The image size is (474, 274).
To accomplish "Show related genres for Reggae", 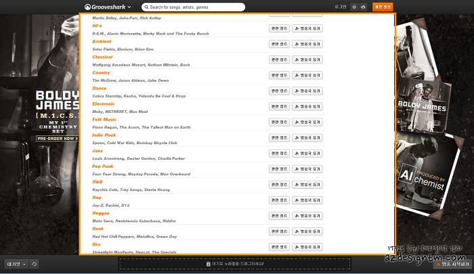I will [x=279, y=216].
